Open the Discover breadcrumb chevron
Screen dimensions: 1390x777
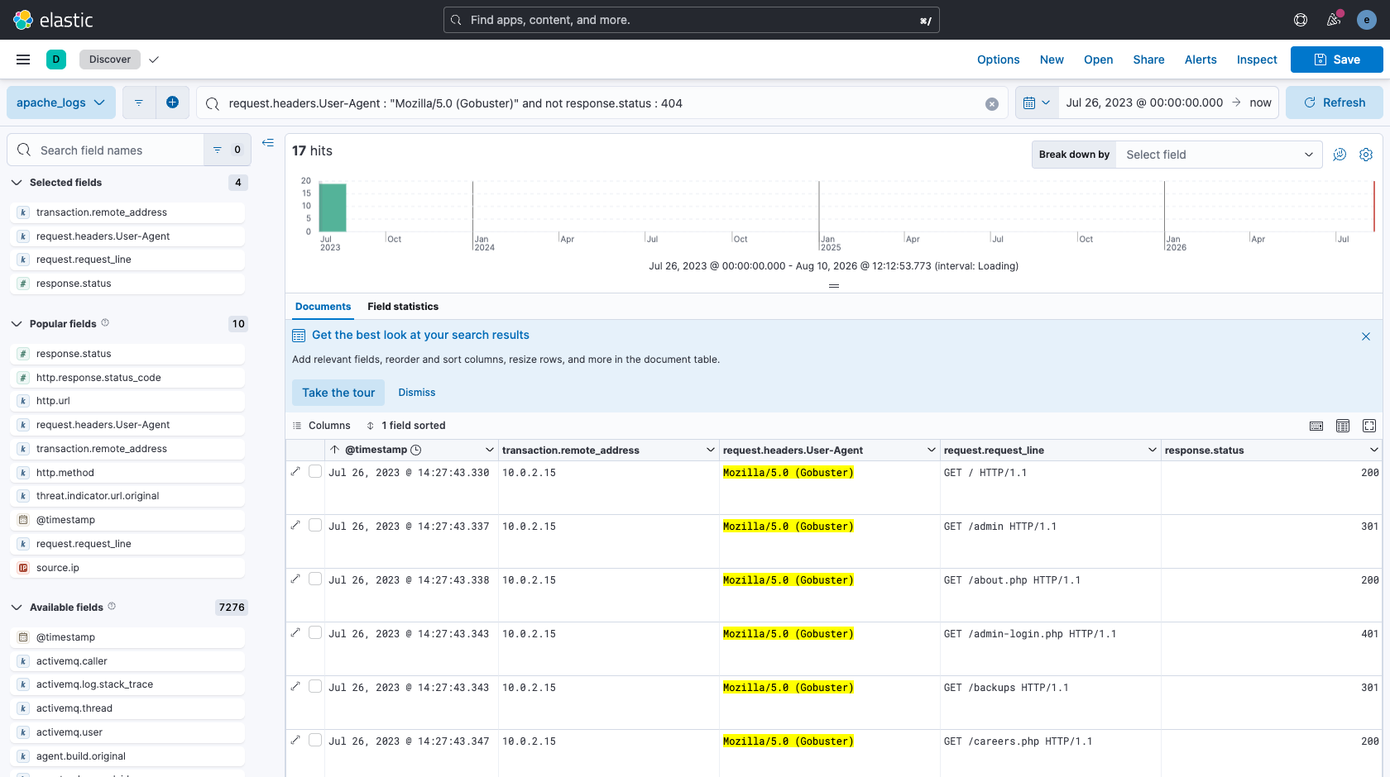coord(154,60)
